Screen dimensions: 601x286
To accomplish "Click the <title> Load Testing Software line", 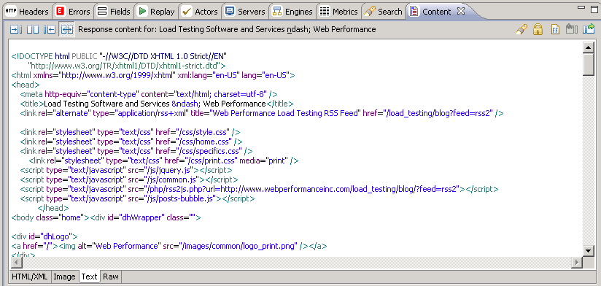I will (x=157, y=104).
